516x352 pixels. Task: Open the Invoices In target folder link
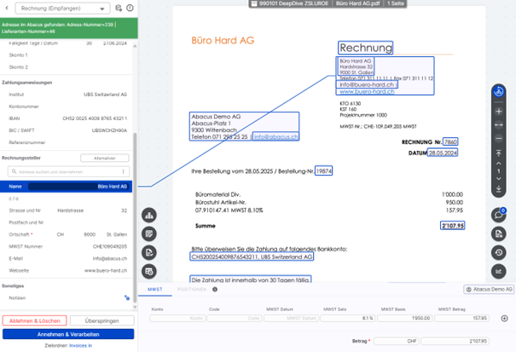pos(81,346)
